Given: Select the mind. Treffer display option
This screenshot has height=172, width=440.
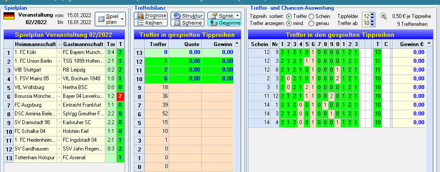Looking at the screenshot, I should [x=289, y=24].
